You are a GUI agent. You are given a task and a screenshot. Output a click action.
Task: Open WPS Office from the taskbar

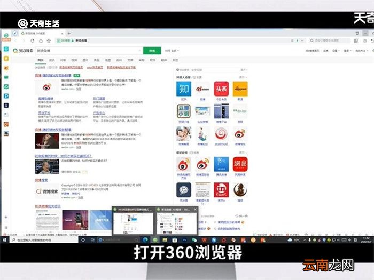pyautogui.click(x=204, y=240)
